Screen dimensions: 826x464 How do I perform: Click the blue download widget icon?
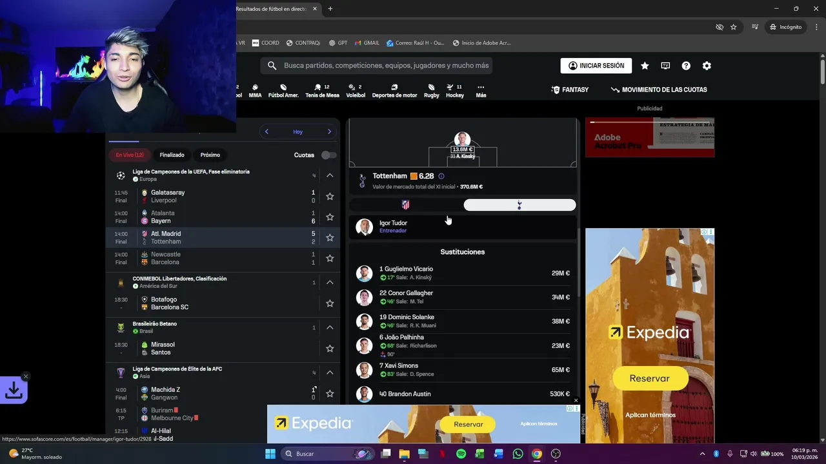coord(13,390)
